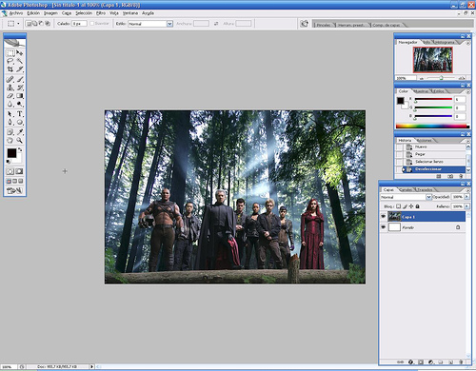Click the add layer mask icon in Capas panel
The height and width of the screenshot is (371, 476).
coord(421,361)
